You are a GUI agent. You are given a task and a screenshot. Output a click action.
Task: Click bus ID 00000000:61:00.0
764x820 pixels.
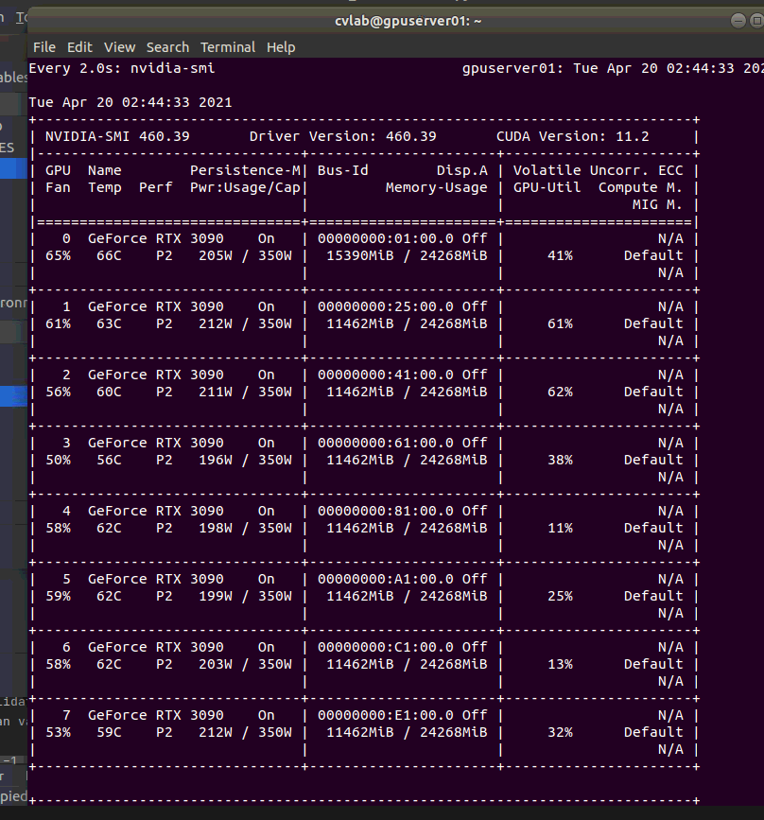click(386, 443)
